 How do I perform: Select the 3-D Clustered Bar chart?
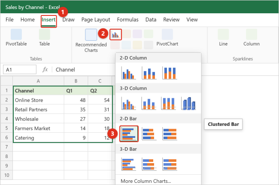pyautogui.click(x=128, y=164)
